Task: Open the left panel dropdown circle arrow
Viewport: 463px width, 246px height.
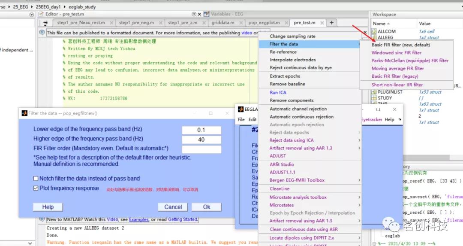Action: pyautogui.click(x=32, y=15)
